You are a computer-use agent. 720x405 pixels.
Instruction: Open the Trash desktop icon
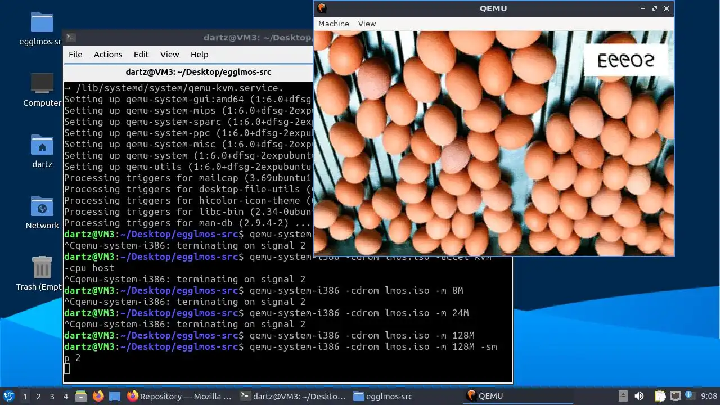coord(42,268)
